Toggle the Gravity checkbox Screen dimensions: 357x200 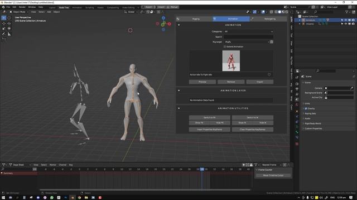pyautogui.click(x=306, y=108)
